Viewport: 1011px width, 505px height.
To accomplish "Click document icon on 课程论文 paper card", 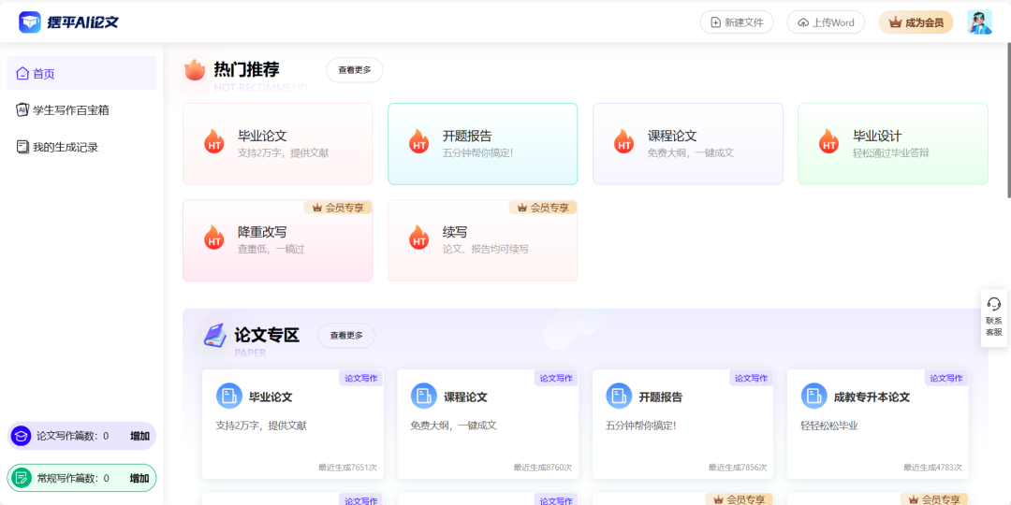I will (x=424, y=397).
